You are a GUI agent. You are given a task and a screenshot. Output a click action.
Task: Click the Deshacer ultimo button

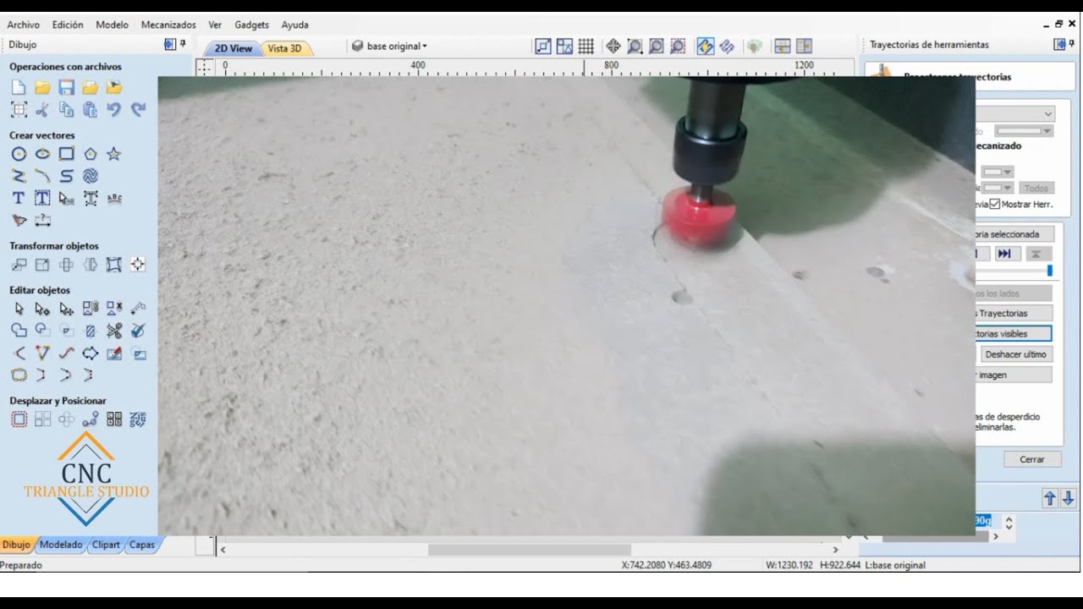1016,354
